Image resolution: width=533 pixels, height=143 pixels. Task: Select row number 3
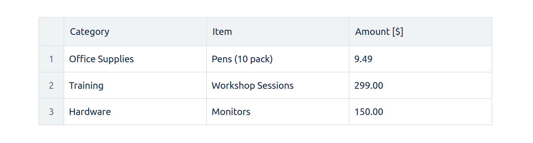click(51, 112)
